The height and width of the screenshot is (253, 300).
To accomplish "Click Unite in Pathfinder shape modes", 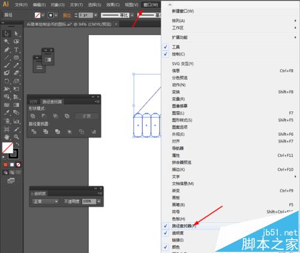I will [32, 116].
